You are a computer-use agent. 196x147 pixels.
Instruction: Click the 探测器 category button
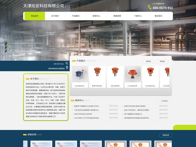[x=162, y=62]
